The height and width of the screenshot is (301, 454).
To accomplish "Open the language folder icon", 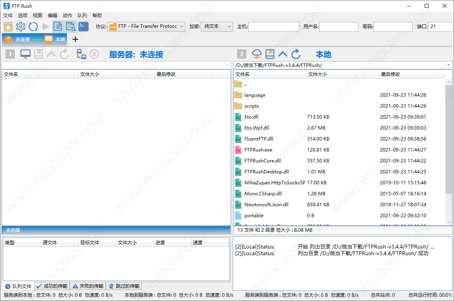I will (238, 95).
